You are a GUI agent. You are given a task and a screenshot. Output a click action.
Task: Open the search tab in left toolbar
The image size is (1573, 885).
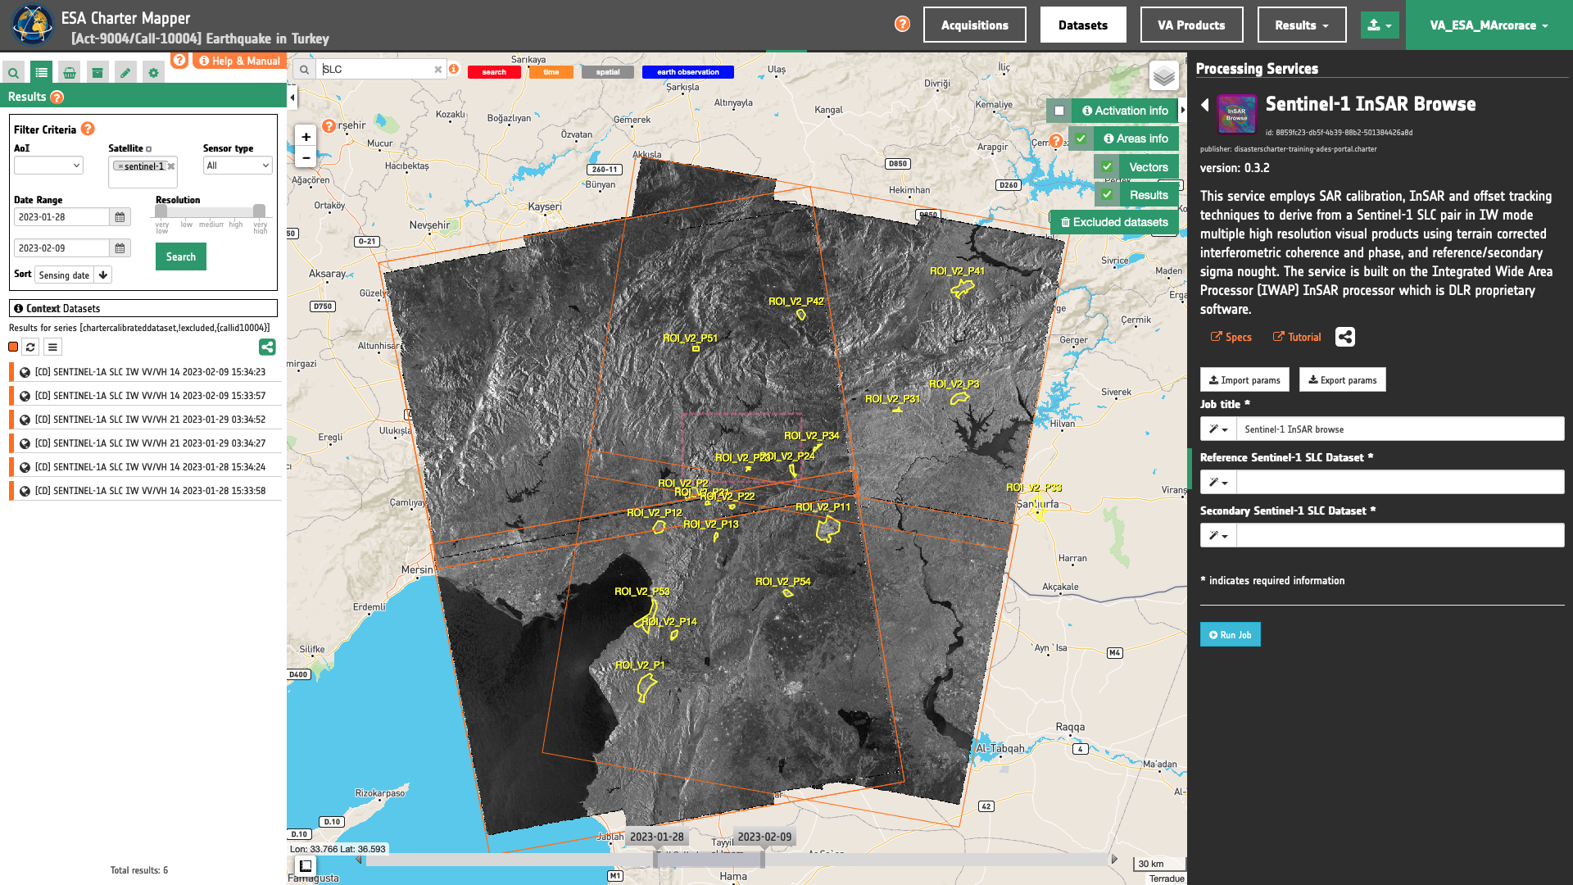tap(14, 73)
